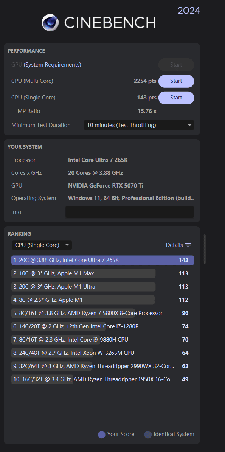Screen dimensions: 225x452
Task: Select the Intel Core Ultra 7 265K ranking row
Action: [103, 260]
